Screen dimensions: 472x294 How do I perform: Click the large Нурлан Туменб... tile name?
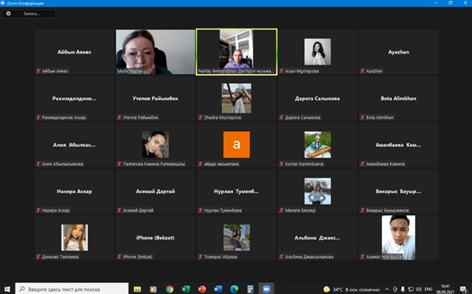[x=236, y=191]
